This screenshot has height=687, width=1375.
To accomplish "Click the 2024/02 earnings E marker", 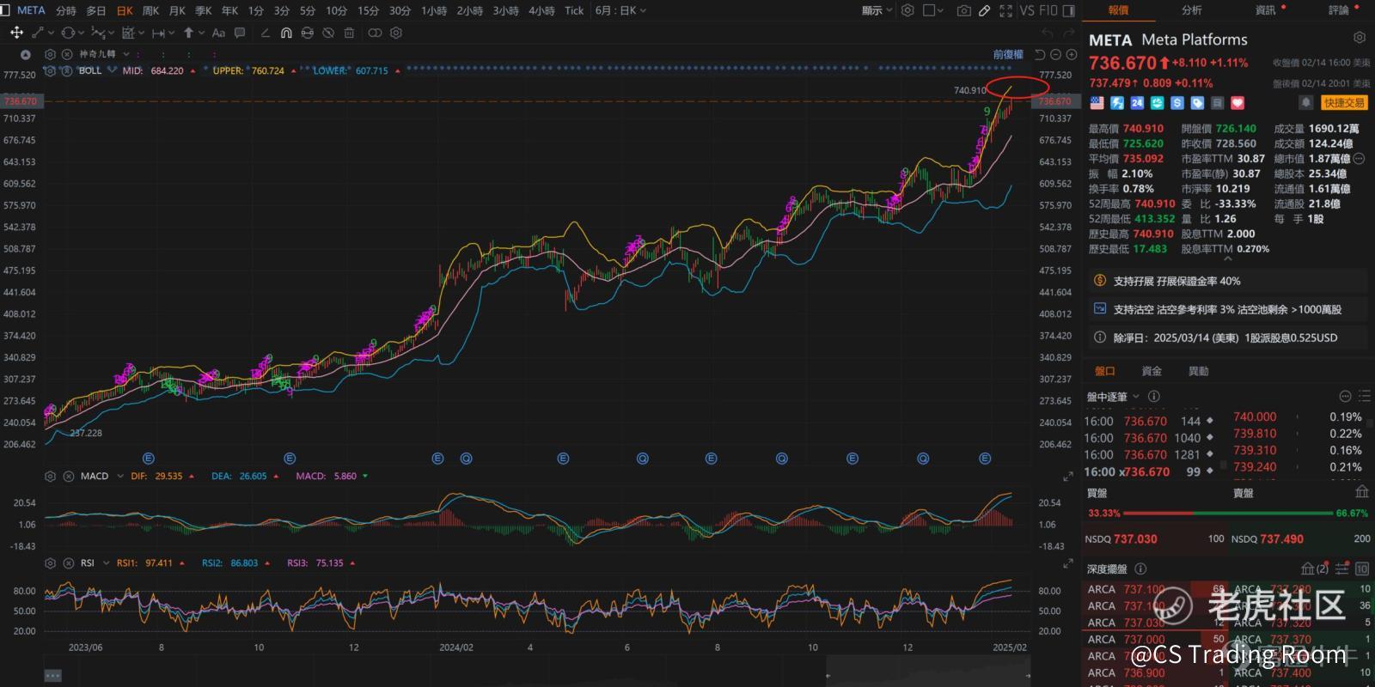I will pos(437,459).
